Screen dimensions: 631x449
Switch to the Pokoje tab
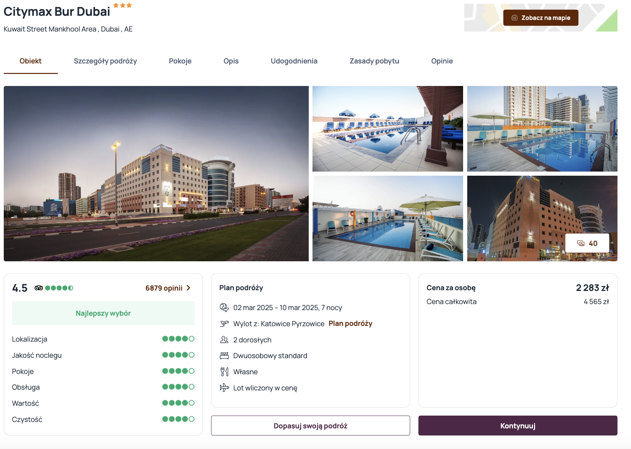(x=180, y=61)
